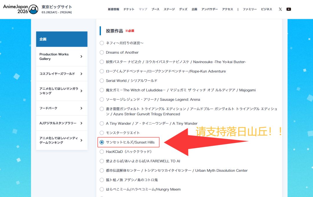Click the 企画 sidebar header
The width and height of the screenshot is (313, 197).
pyautogui.click(x=62, y=39)
